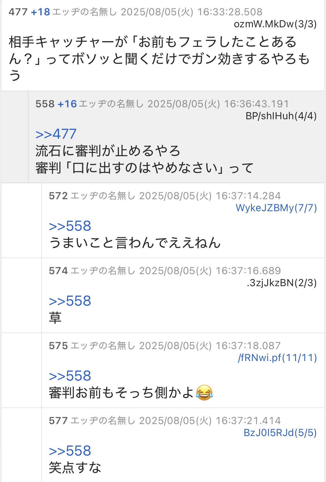This screenshot has height=482, width=326.
Task: Tap the laughing emoji in post 575
Action: [204, 393]
